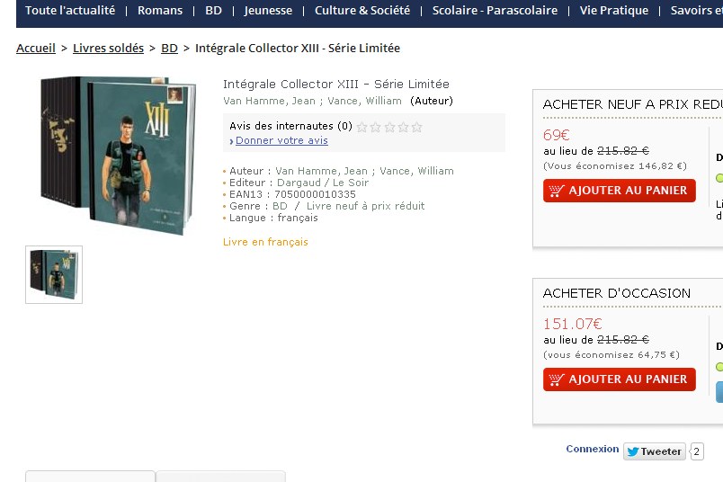Select the fifth rating star
The width and height of the screenshot is (723, 482).
pos(417,127)
